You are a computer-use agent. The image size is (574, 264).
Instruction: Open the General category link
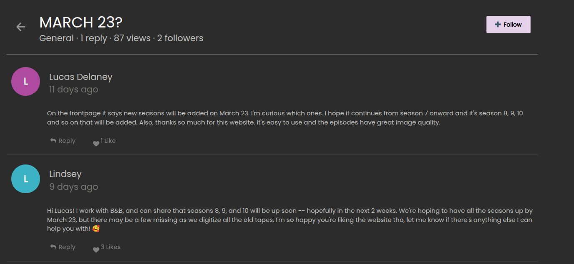click(x=56, y=38)
